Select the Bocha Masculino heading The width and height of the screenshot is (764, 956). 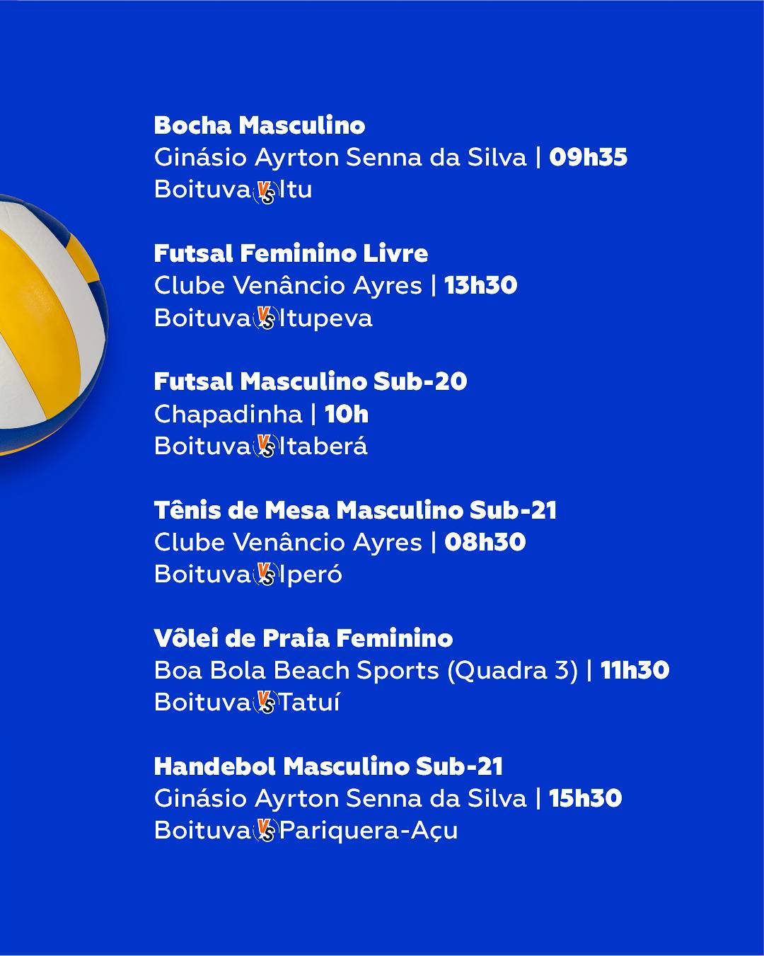coord(260,125)
